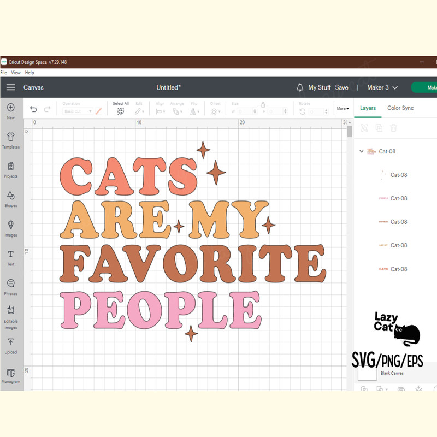Open the View menu

tap(16, 73)
